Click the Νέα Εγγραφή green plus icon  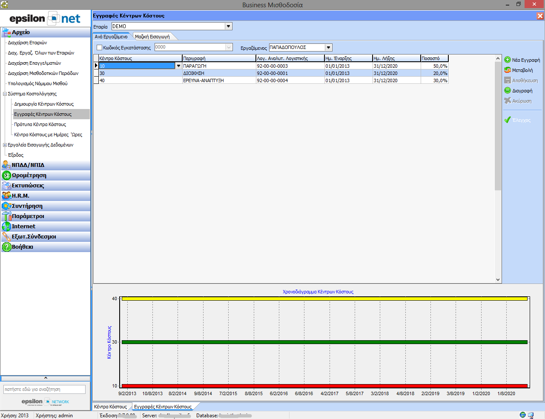tap(508, 60)
